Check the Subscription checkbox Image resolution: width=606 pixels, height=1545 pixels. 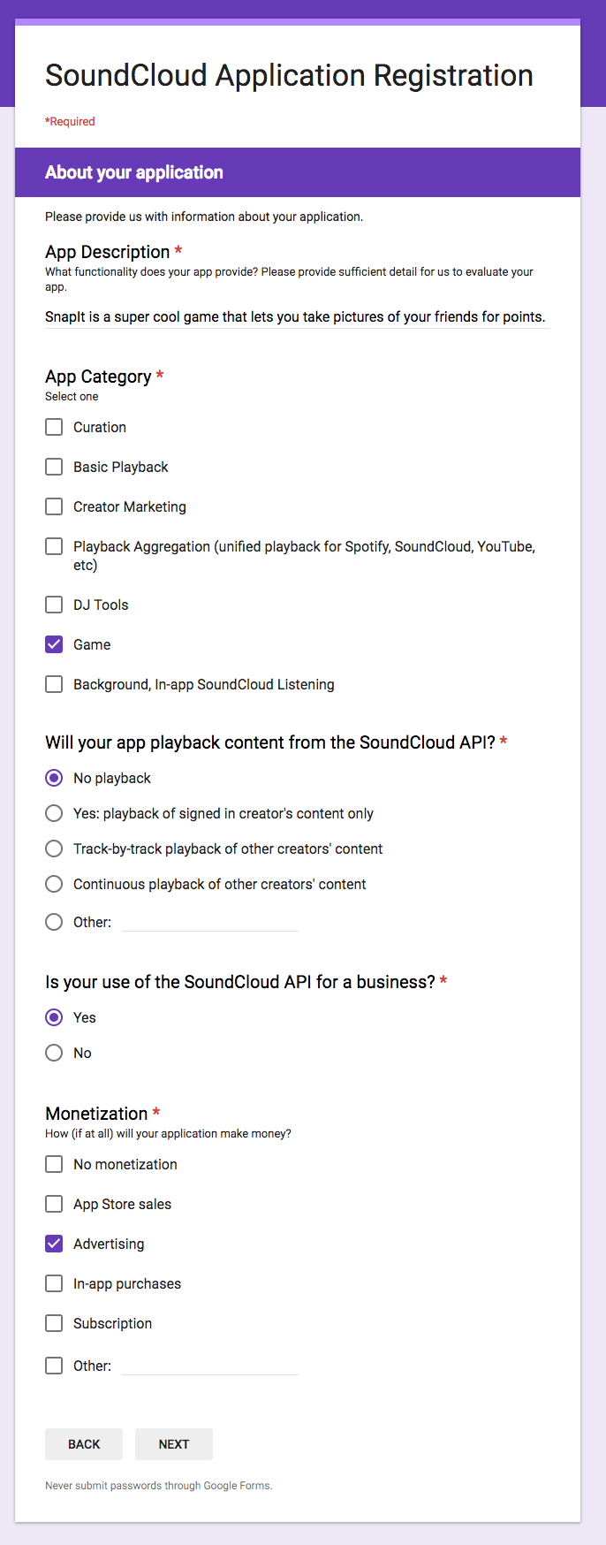(x=54, y=1323)
